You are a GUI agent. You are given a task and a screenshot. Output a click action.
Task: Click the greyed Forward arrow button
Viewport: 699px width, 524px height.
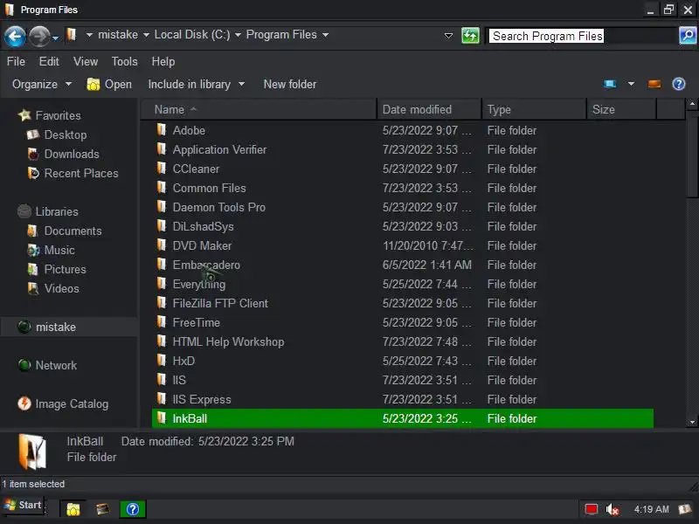(39, 36)
